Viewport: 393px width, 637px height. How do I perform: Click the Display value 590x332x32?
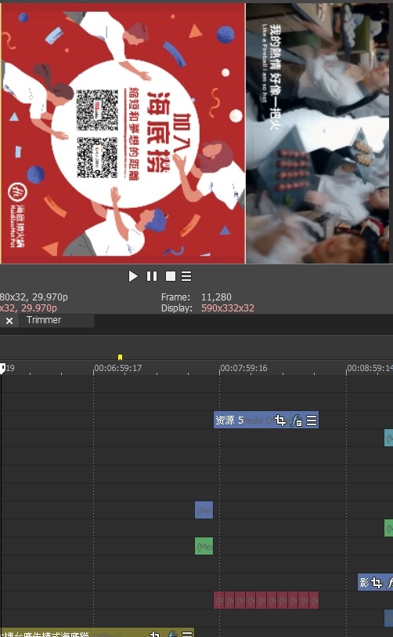228,308
